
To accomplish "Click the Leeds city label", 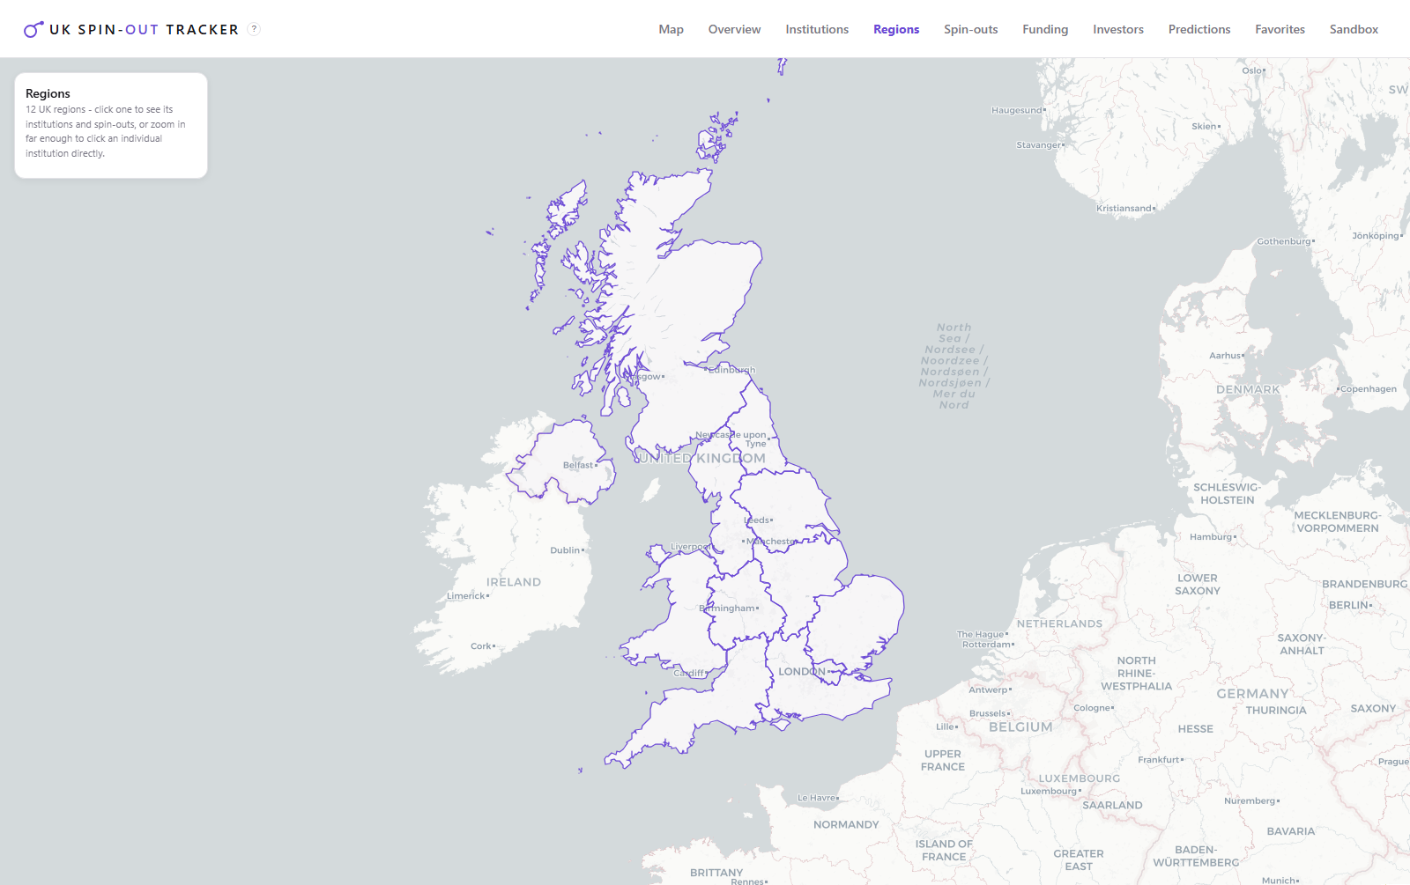I will [758, 520].
